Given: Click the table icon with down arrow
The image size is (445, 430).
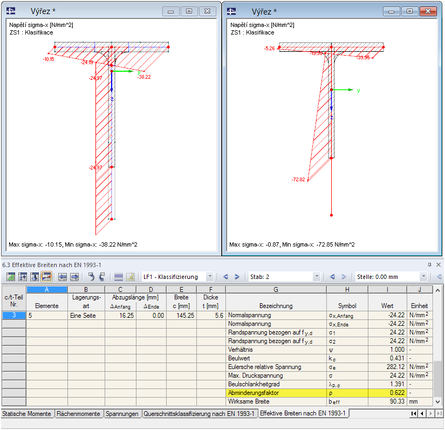Looking at the screenshot, I should point(35,276).
